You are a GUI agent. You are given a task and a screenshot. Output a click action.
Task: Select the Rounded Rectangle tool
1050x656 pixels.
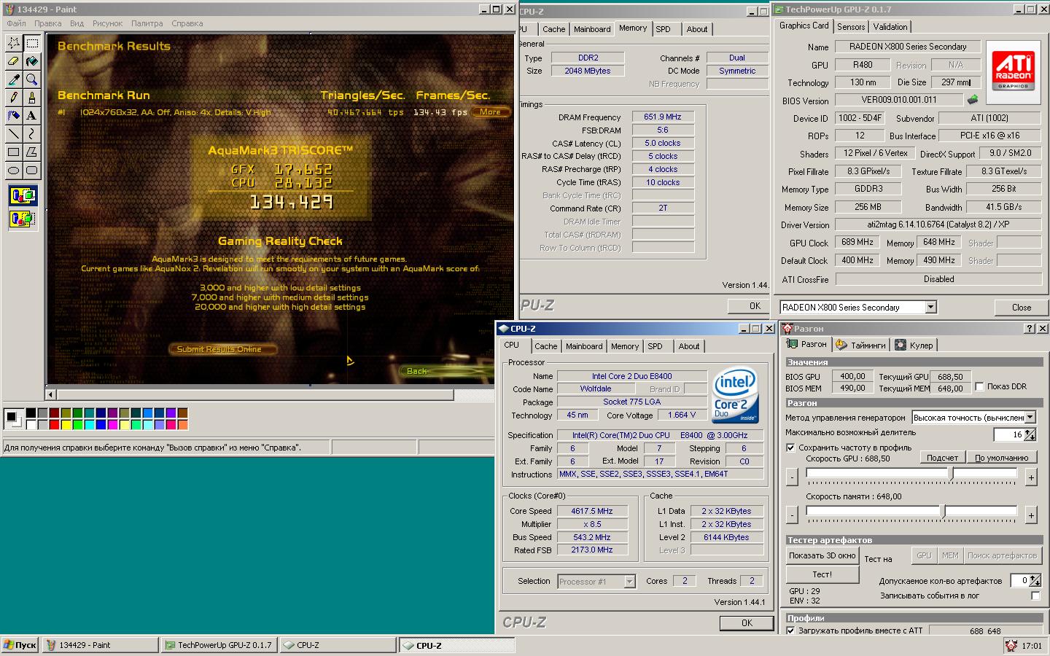click(x=32, y=170)
